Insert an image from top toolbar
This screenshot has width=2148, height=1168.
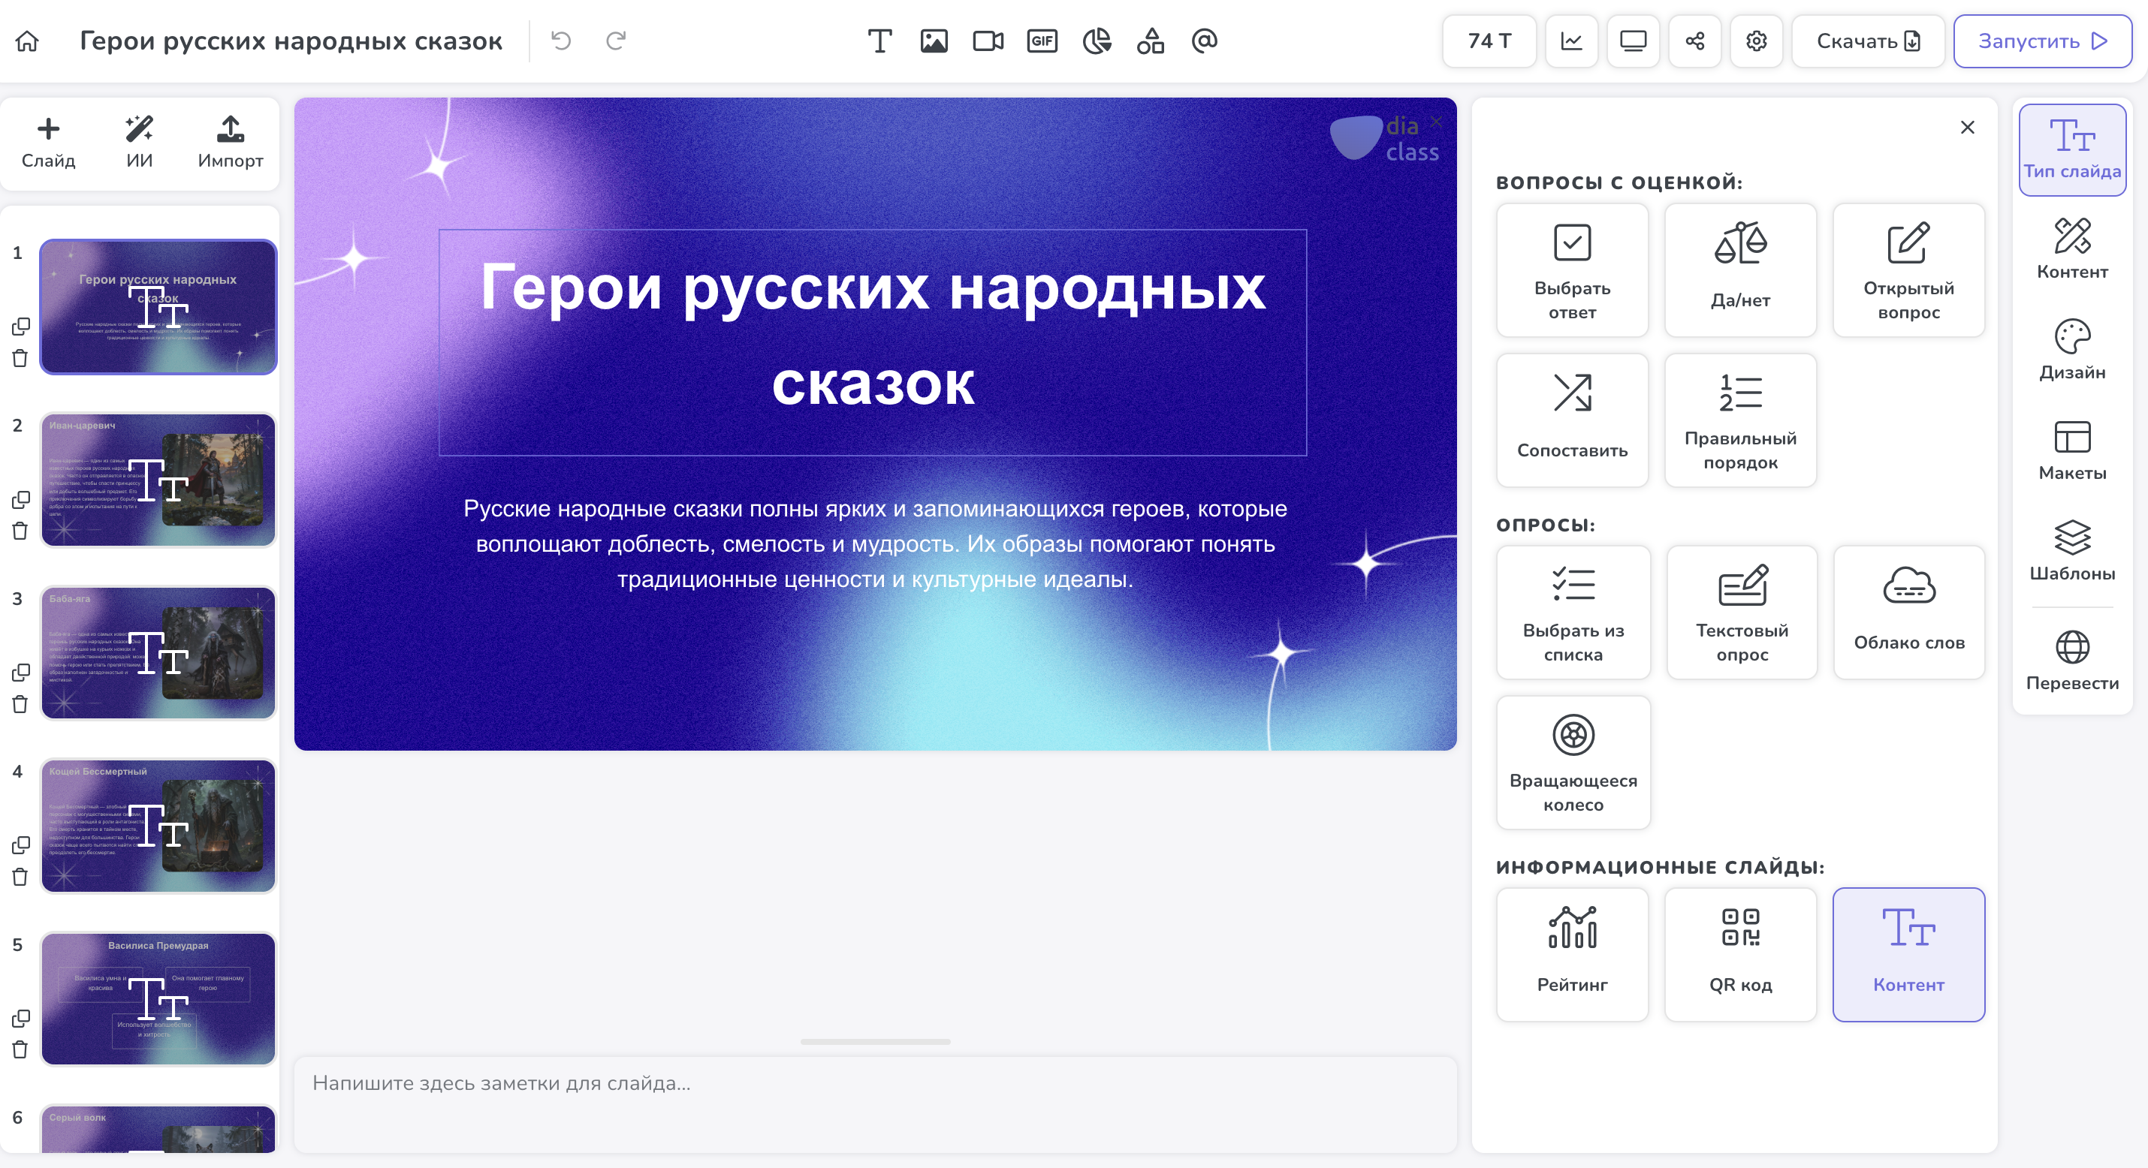point(934,41)
